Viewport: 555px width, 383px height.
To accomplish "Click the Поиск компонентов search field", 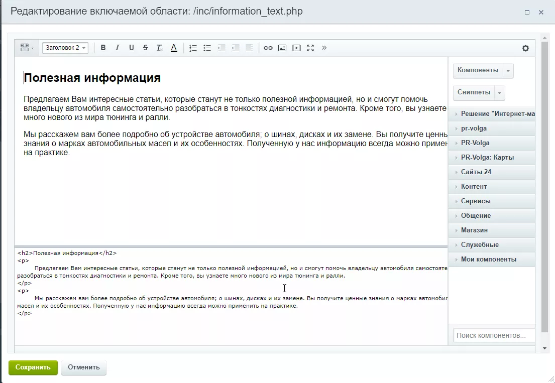I will [x=494, y=335].
